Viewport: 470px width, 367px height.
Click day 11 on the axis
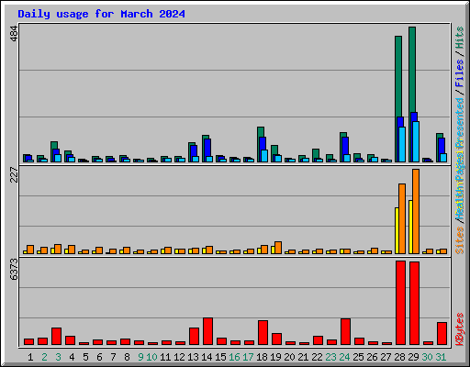tap(165, 357)
